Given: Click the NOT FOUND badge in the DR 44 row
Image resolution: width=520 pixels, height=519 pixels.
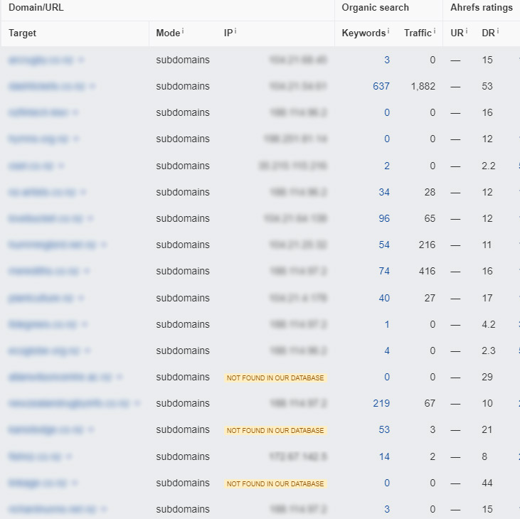Looking at the screenshot, I should (x=275, y=483).
